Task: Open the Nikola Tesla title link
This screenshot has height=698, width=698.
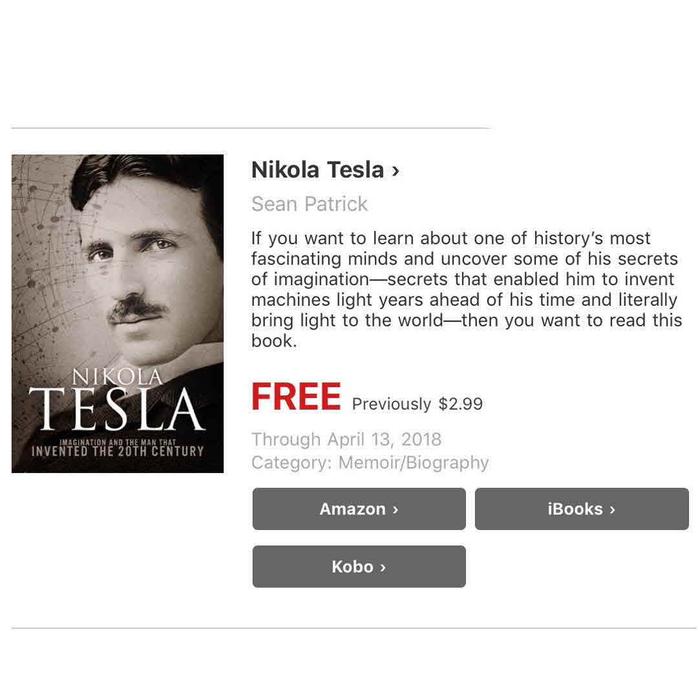Action: (x=317, y=170)
